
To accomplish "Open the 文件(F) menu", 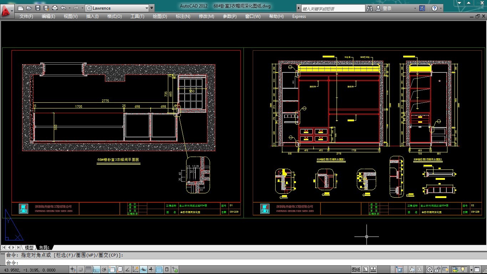I will [26, 16].
